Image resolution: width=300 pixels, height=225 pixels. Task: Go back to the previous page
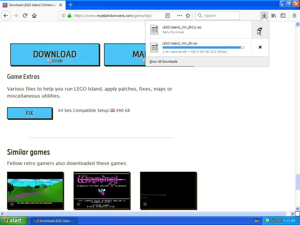pos(6,16)
